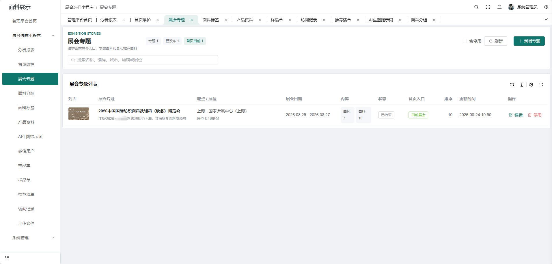The width and height of the screenshot is (552, 264).
Task: Close the 面料标签 tab
Action: click(x=226, y=20)
